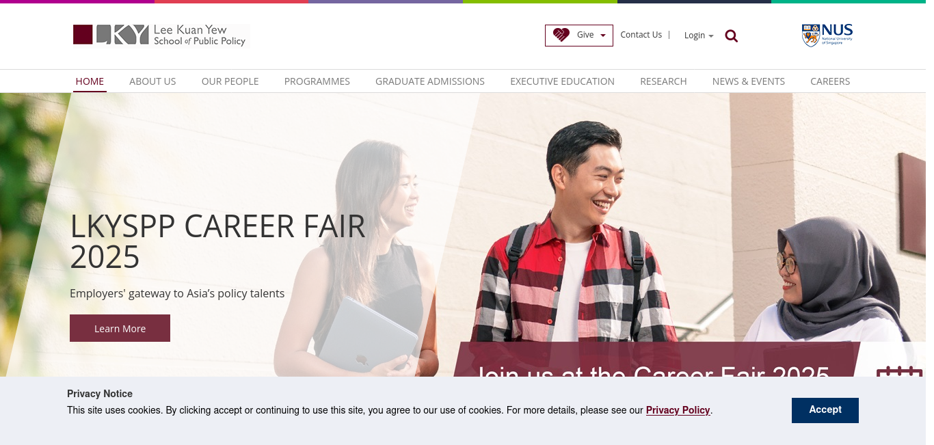Click the heart icon beside Give

point(561,35)
